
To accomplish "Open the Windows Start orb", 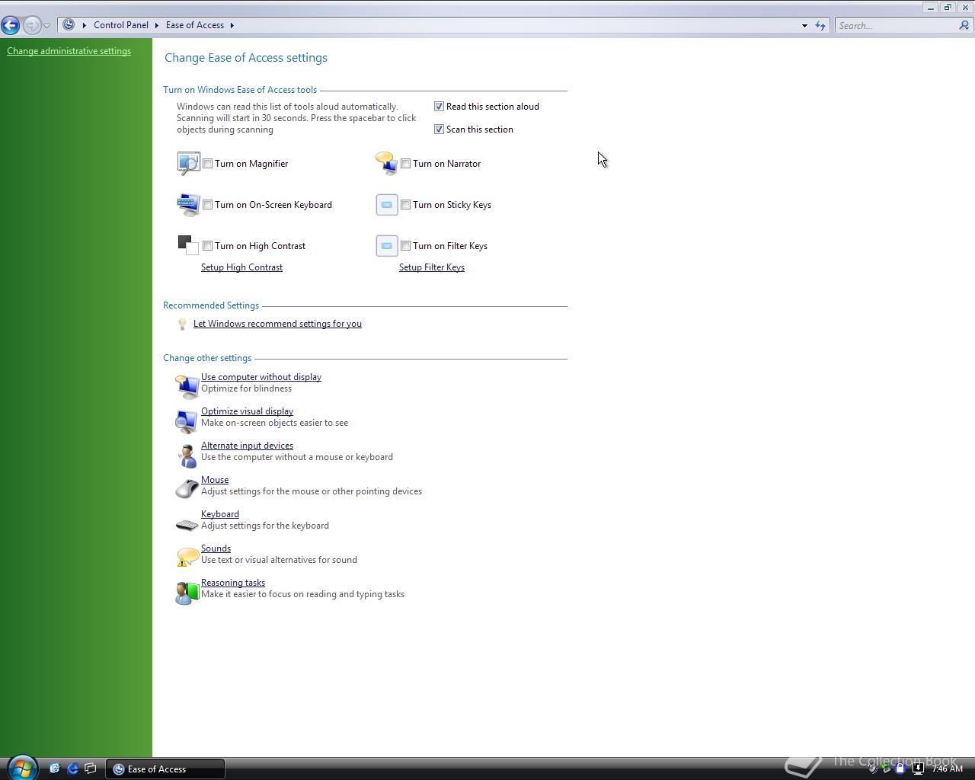I will pos(22,768).
